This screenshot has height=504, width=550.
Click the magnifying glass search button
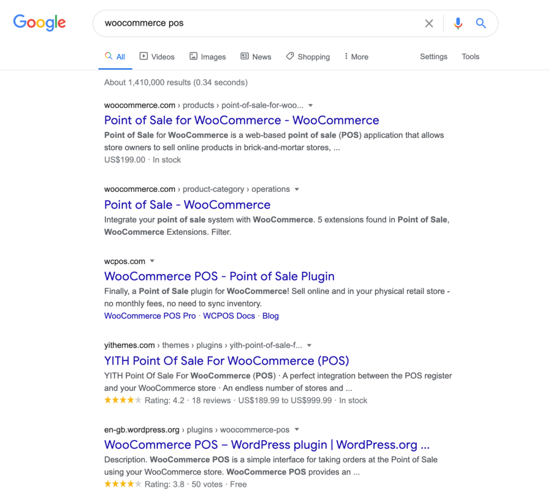click(x=481, y=23)
